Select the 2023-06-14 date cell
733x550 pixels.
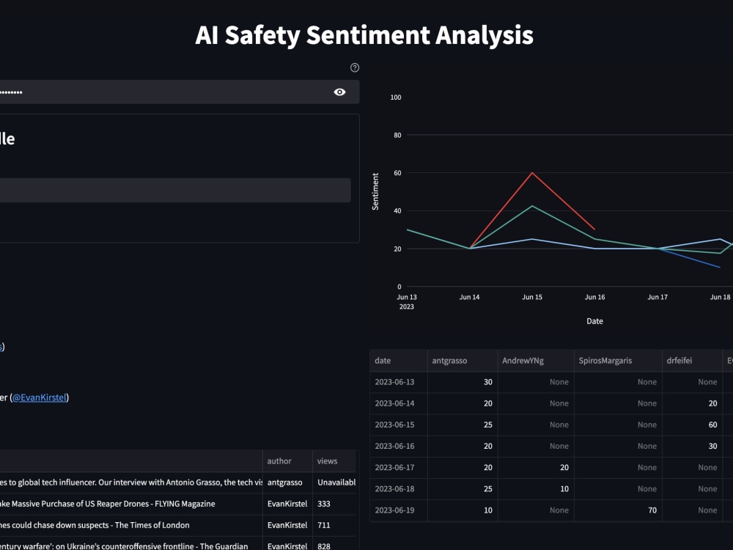click(x=398, y=403)
